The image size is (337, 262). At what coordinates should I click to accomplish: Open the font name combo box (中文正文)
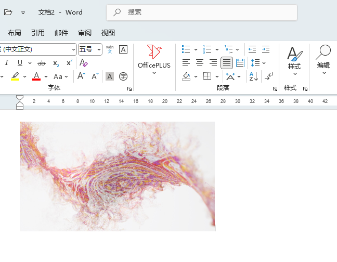click(x=37, y=49)
